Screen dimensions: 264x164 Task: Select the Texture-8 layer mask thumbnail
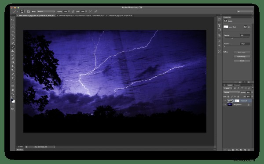click(x=237, y=101)
